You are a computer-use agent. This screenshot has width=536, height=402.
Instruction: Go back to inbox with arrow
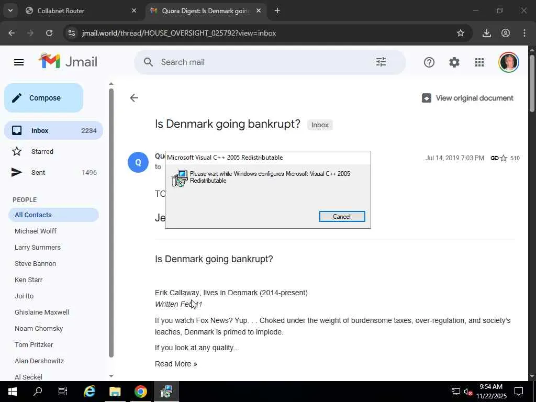134,98
